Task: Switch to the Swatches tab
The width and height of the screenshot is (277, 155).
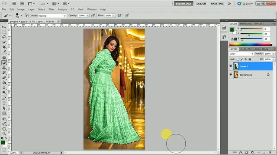Action: pyautogui.click(x=246, y=24)
